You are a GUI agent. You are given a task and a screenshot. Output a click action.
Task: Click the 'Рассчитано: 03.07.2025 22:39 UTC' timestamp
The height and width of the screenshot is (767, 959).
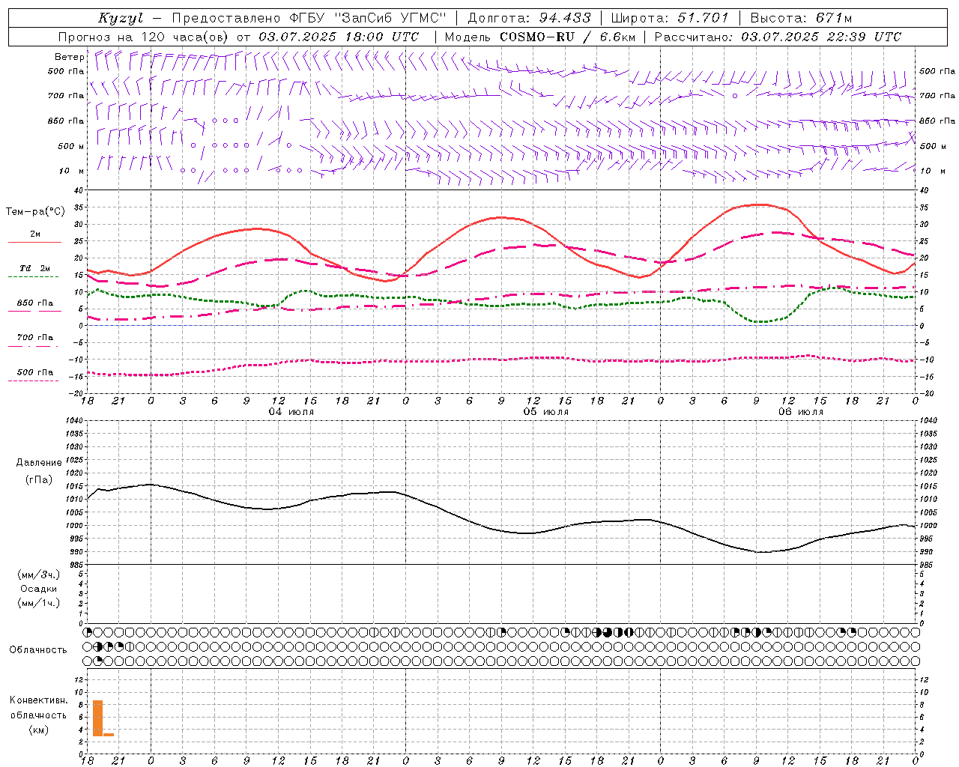tap(778, 37)
